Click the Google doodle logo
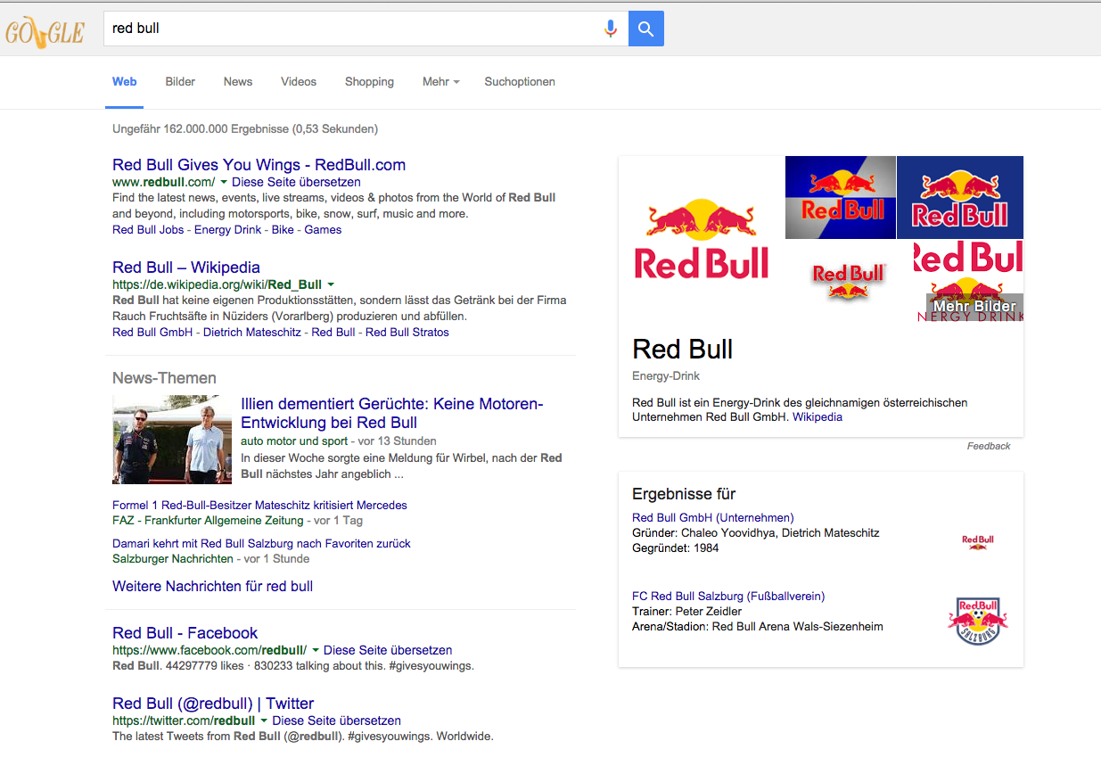This screenshot has width=1101, height=766. click(x=44, y=32)
